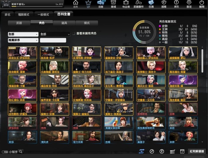Go to the 首頁 home icon
Viewport: 208px width, 158px height.
click(76, 4)
